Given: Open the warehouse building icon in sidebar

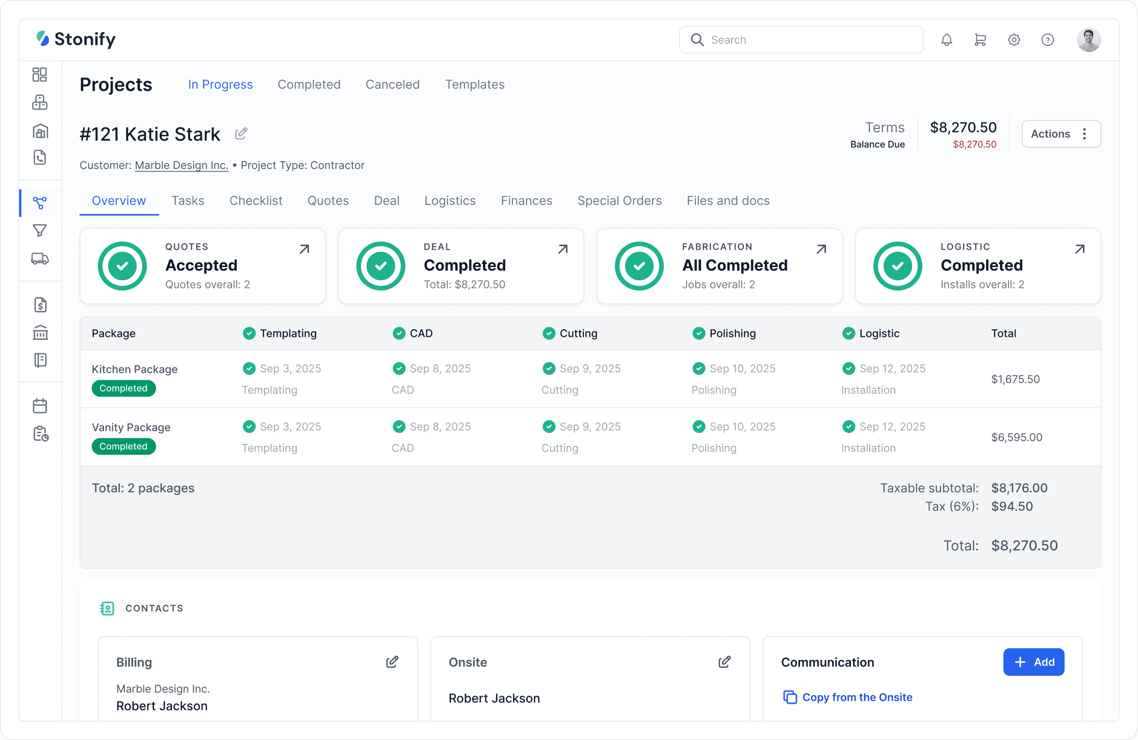Looking at the screenshot, I should coord(40,131).
